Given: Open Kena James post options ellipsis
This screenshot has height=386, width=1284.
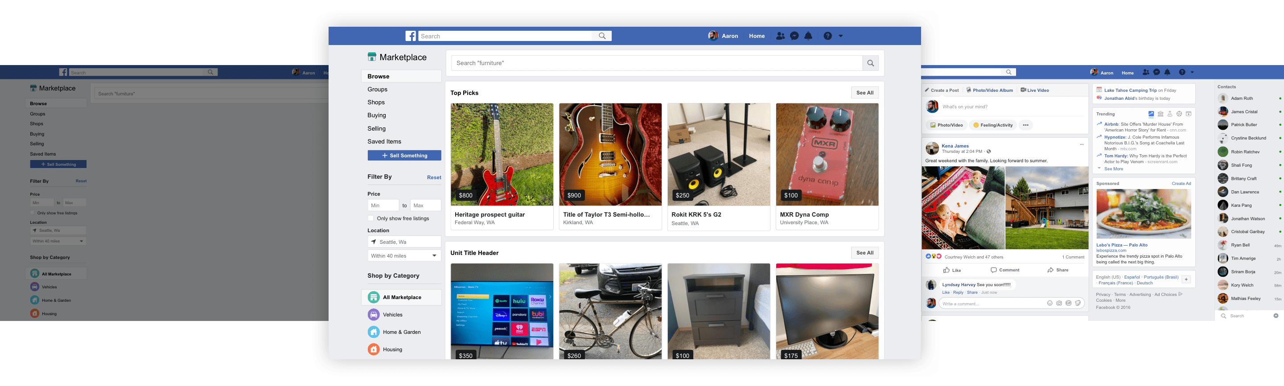Looking at the screenshot, I should (1082, 145).
